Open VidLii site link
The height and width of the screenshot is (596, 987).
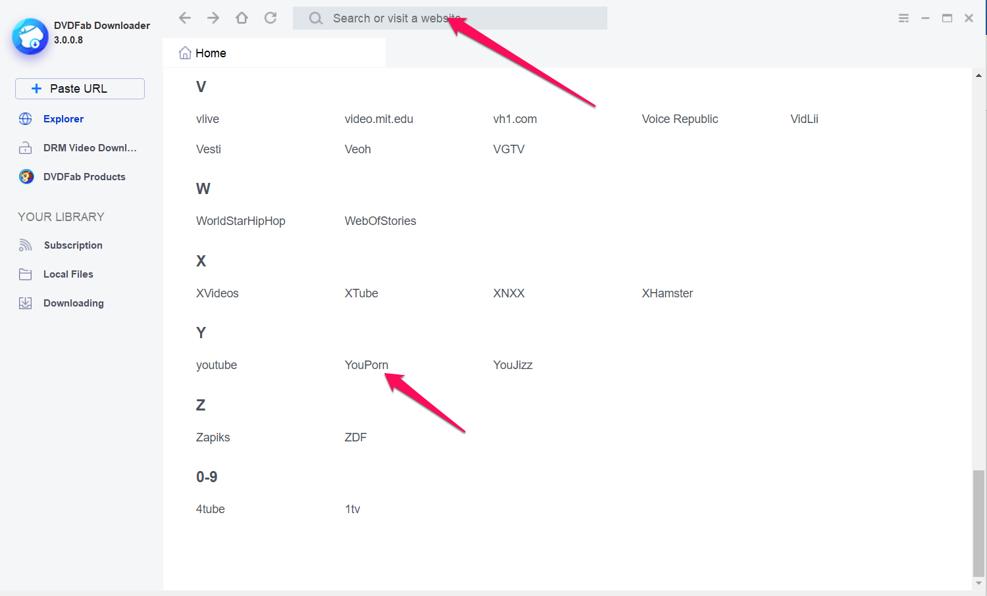tap(805, 119)
